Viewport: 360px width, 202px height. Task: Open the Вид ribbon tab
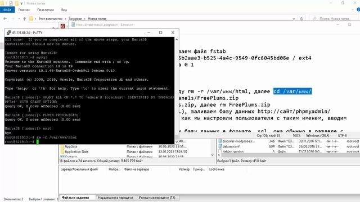(x=64, y=10)
